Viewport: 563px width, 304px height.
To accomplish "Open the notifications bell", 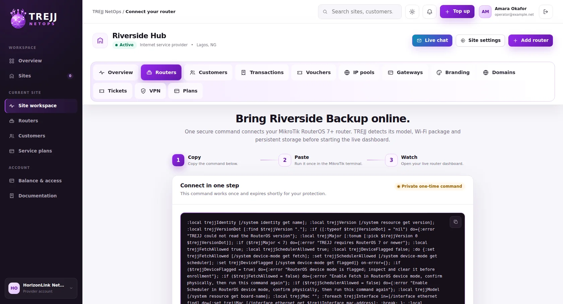I will coord(430,12).
